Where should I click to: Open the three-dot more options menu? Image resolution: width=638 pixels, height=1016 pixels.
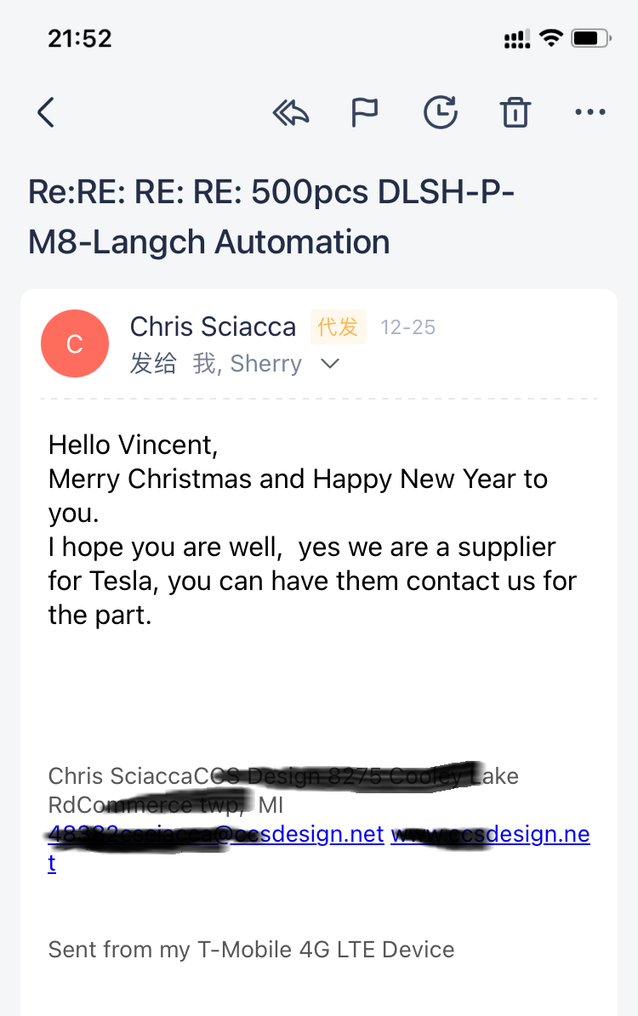click(590, 112)
